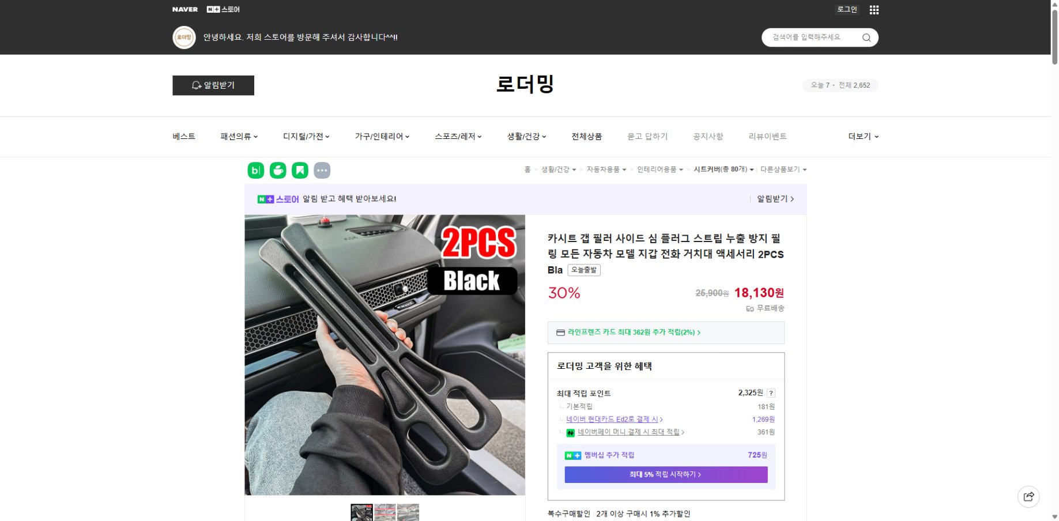
Task: Click the magnifier icon in store search bar
Action: coord(866,37)
